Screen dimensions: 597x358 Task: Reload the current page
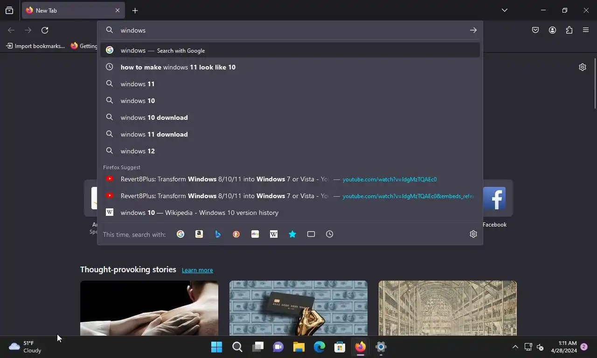click(45, 30)
